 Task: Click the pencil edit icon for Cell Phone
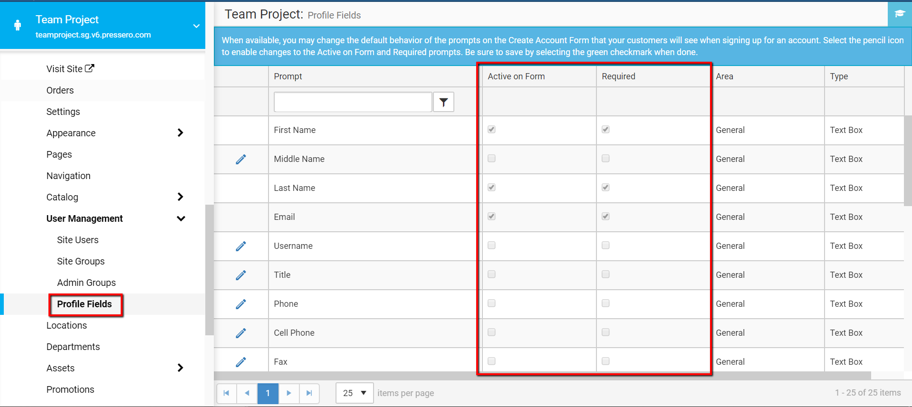click(241, 333)
